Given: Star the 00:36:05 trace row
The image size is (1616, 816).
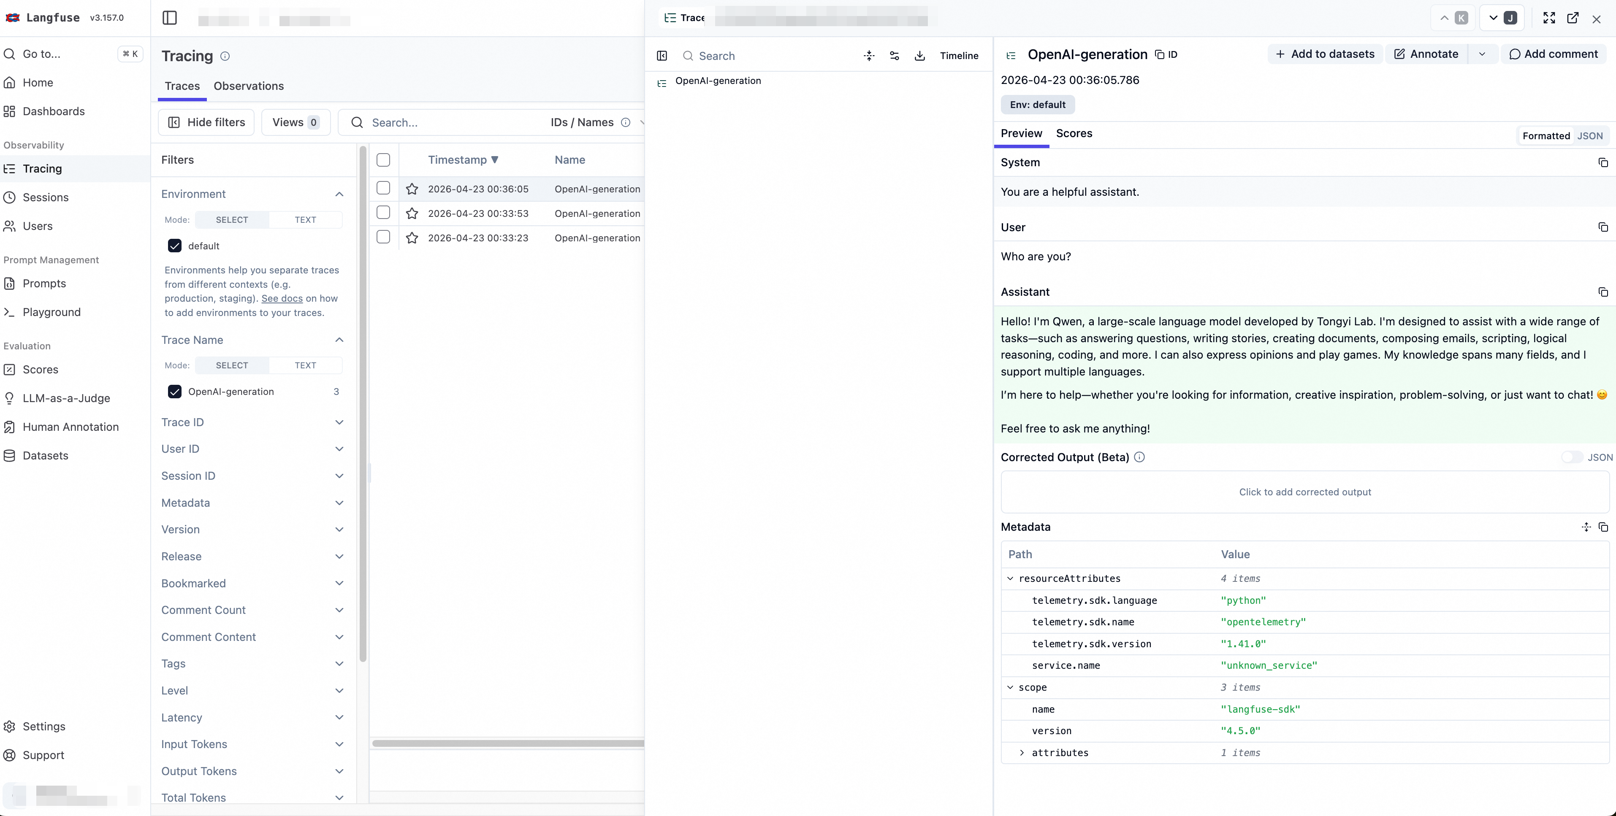Looking at the screenshot, I should (412, 189).
